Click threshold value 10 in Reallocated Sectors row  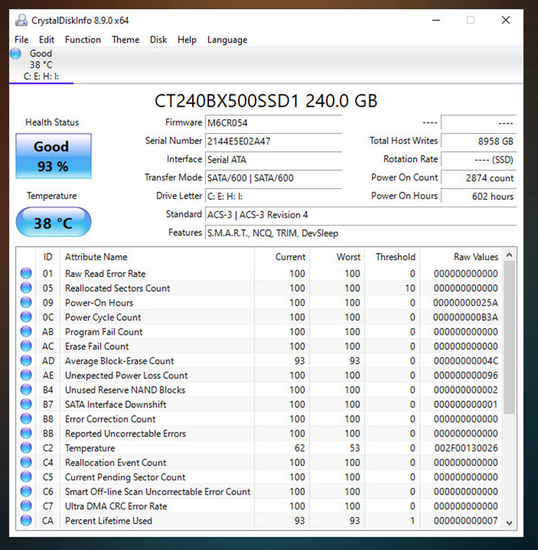click(x=410, y=288)
